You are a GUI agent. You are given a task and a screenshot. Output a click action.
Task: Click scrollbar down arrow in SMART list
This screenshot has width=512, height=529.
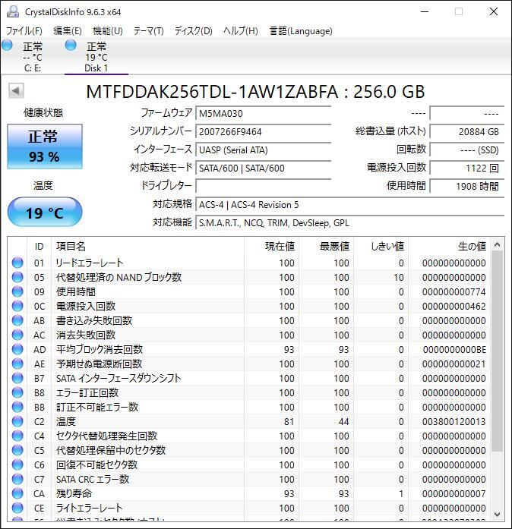(x=497, y=514)
